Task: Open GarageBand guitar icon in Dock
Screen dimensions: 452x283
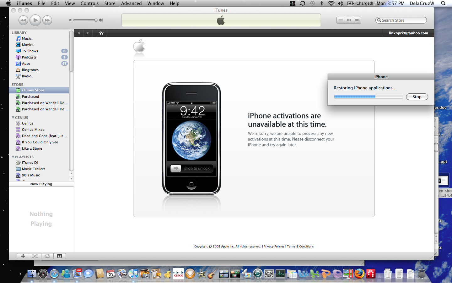Action: (x=213, y=274)
